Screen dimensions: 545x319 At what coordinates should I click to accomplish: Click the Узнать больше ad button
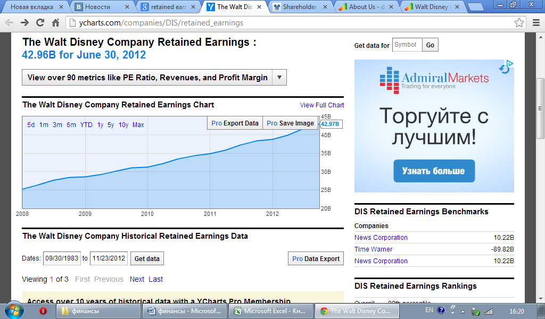434,171
